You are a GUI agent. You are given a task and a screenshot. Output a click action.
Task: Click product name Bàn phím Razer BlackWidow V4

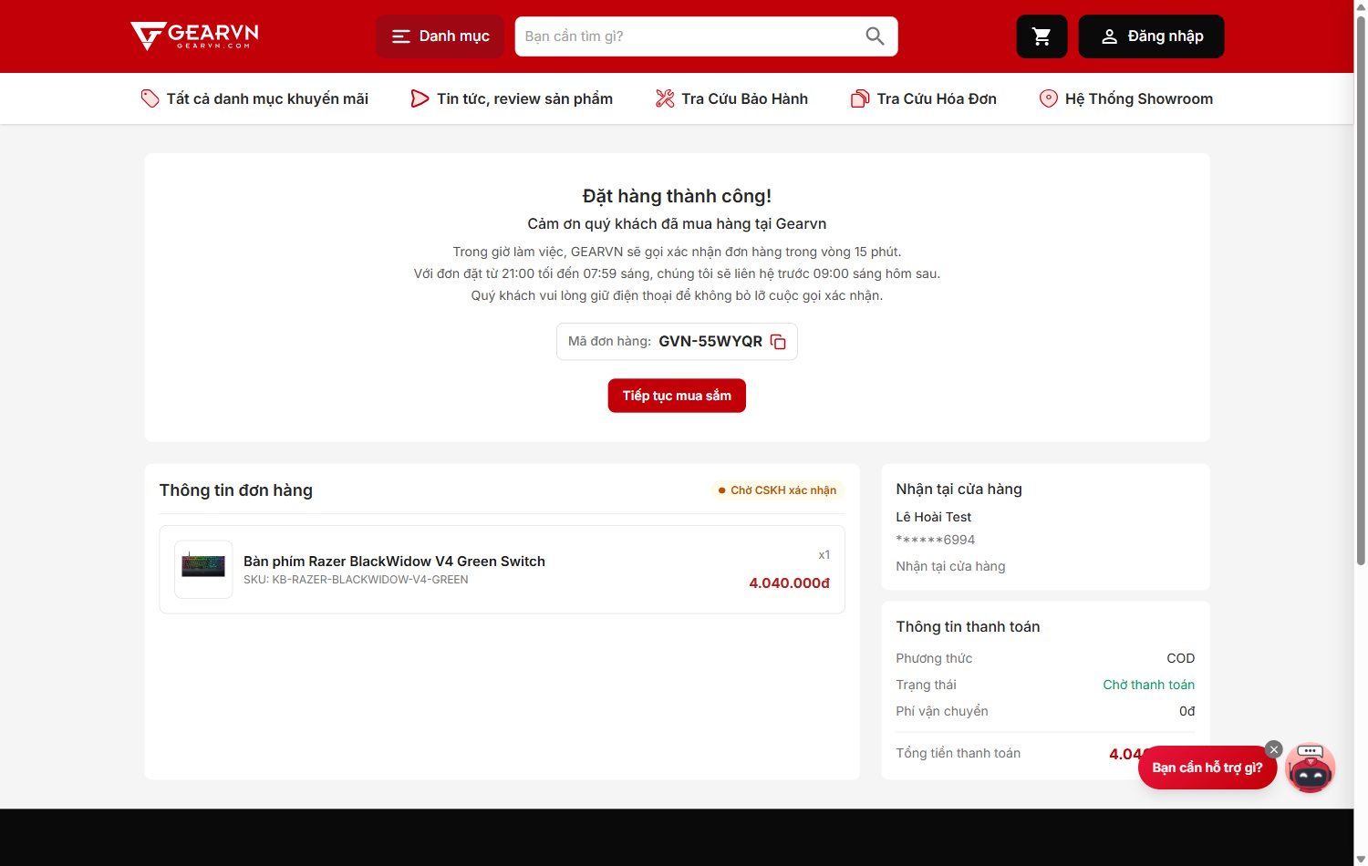pyautogui.click(x=394, y=562)
